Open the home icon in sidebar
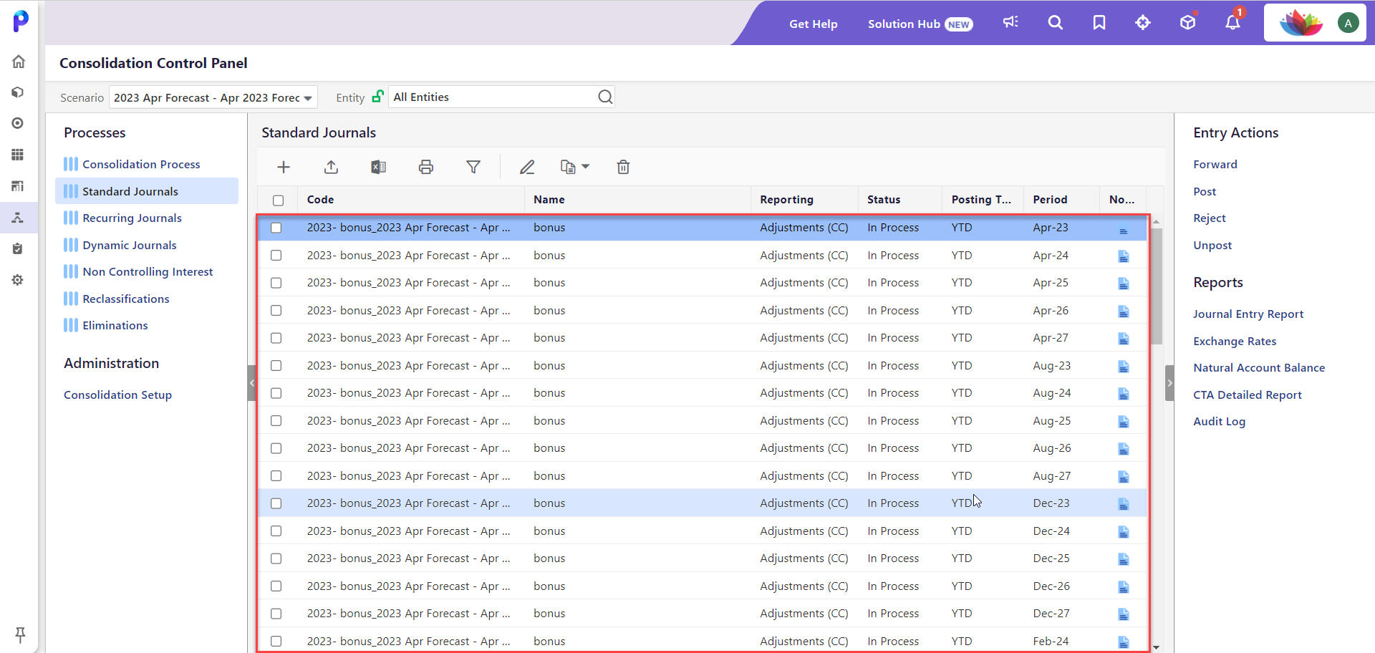 click(x=19, y=62)
